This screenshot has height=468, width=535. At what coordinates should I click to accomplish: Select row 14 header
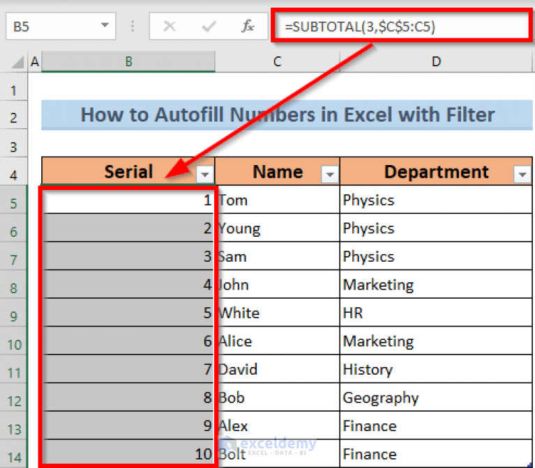[14, 454]
